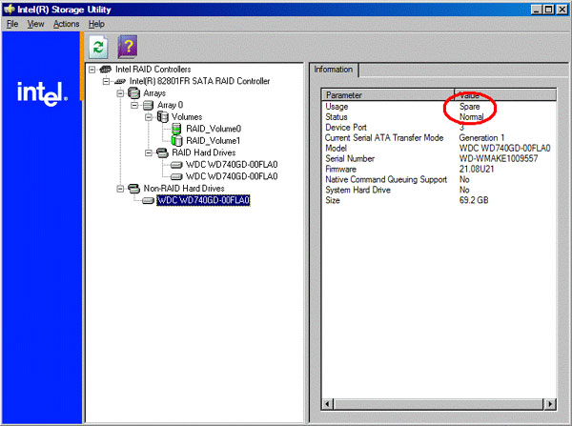The width and height of the screenshot is (572, 426).
Task: Collapse the Array 0 node
Action: 134,106
